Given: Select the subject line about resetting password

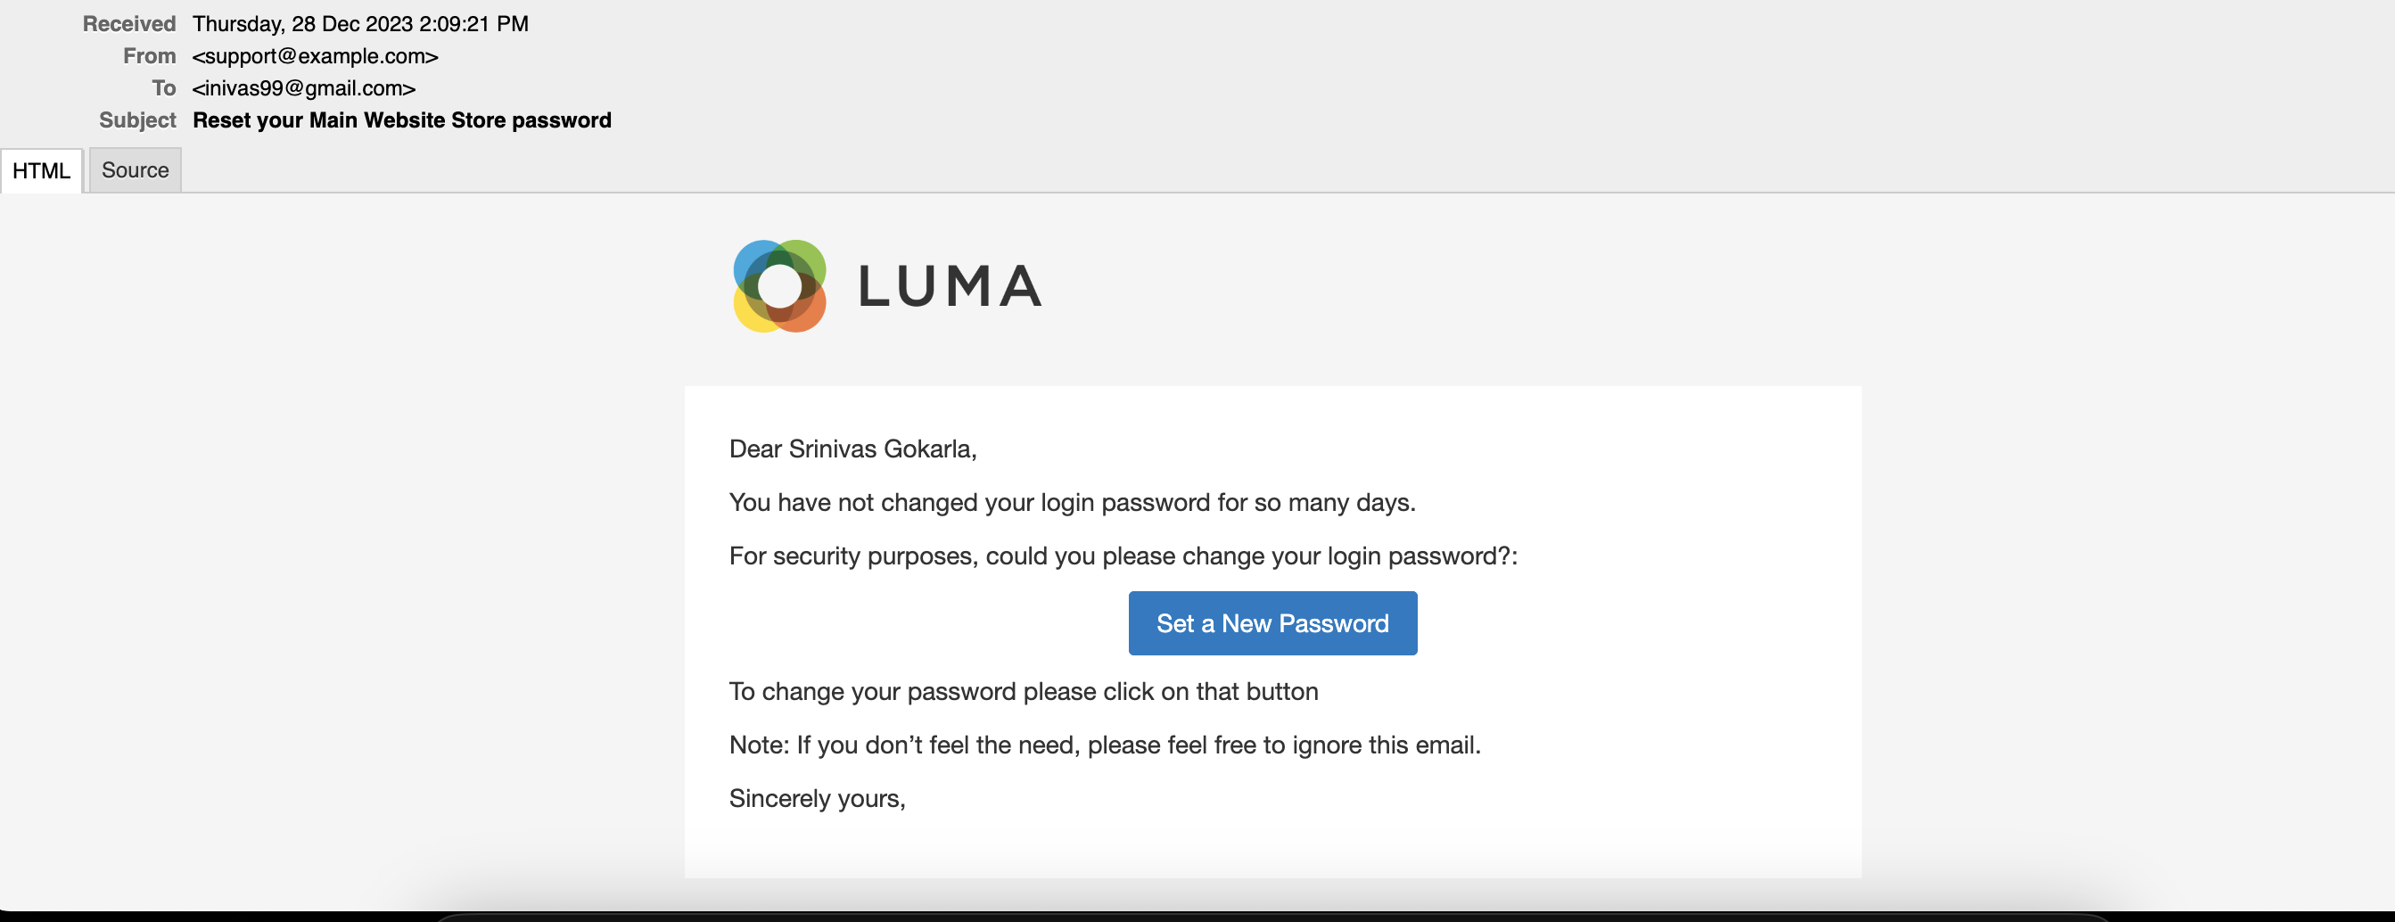Looking at the screenshot, I should click(401, 119).
